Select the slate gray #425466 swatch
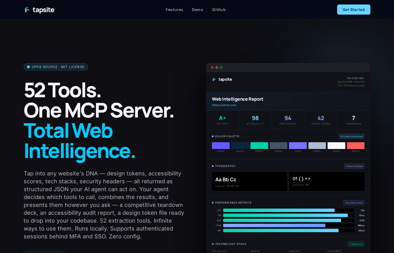 click(x=279, y=146)
